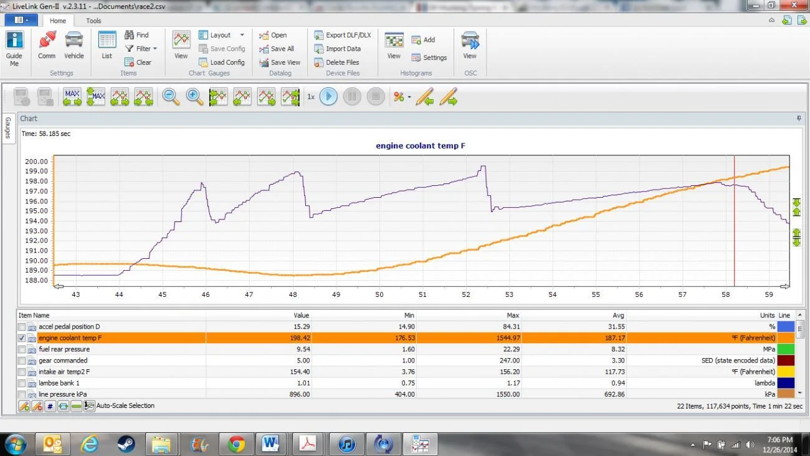This screenshot has height=456, width=810.
Task: Expand the percent tool dropdown arrow
Action: tap(409, 97)
